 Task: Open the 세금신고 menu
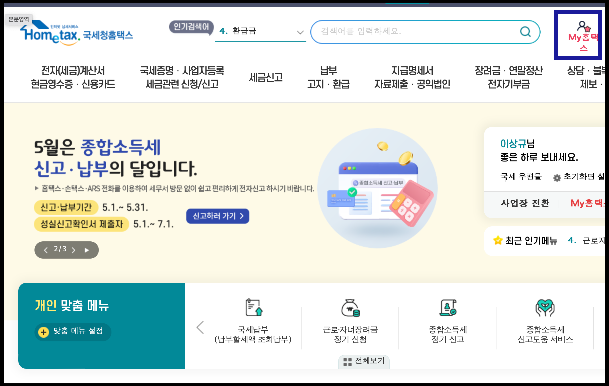click(266, 77)
